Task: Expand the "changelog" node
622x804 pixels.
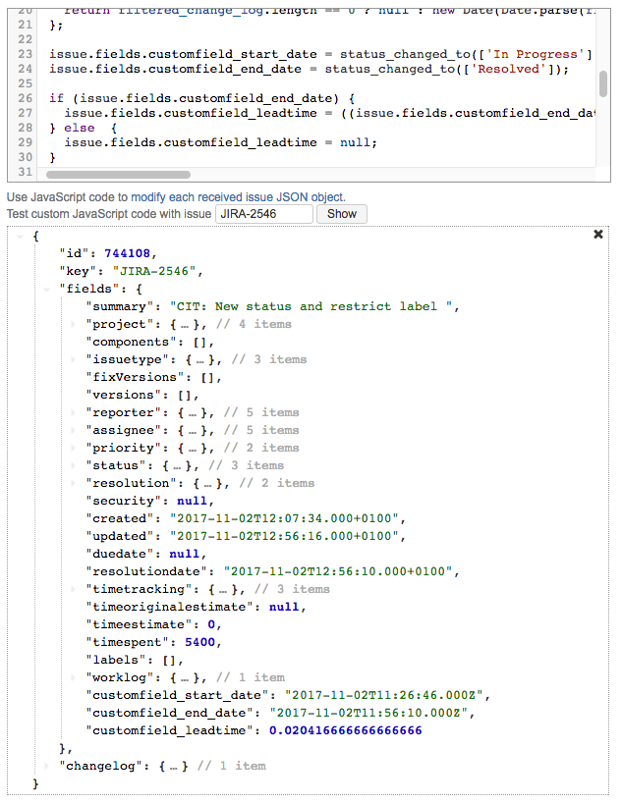Action: click(x=46, y=766)
